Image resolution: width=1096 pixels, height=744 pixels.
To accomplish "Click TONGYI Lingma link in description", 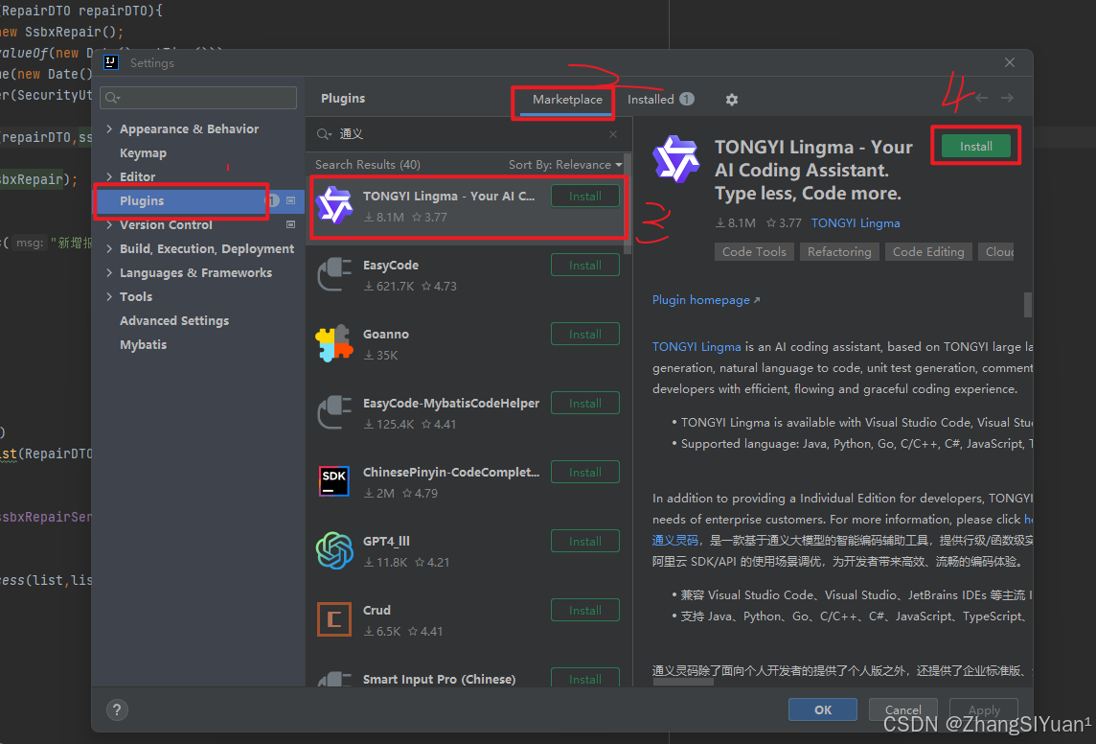I will [x=696, y=347].
